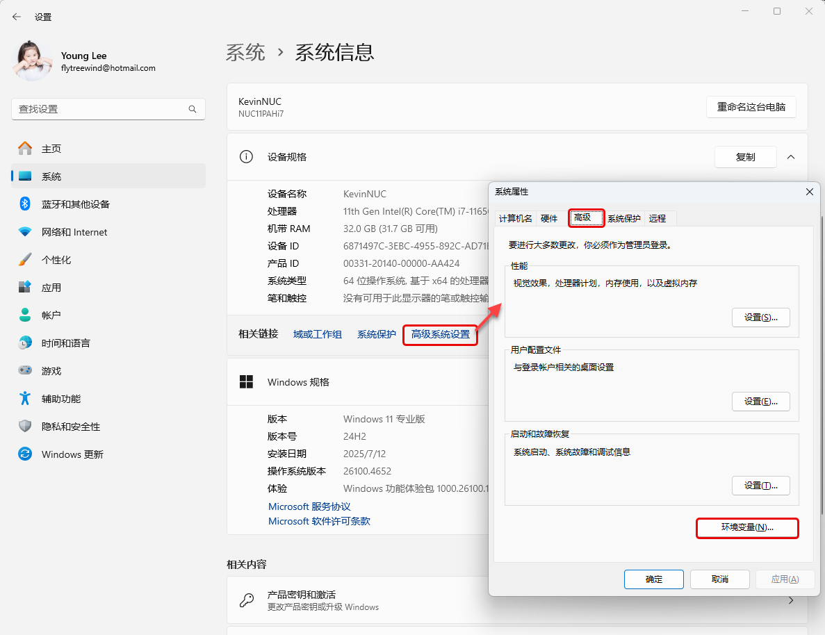825x635 pixels.
Task: Open the Home (主页) page icon
Action: [x=25, y=149]
